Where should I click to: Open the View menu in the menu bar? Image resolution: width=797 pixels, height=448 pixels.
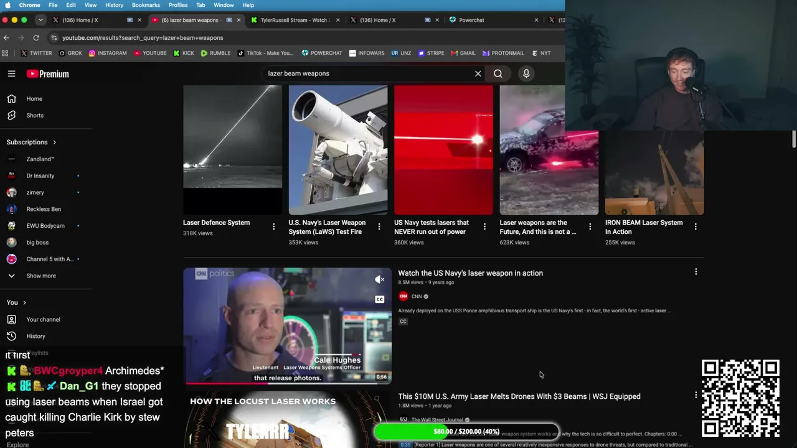click(x=90, y=5)
